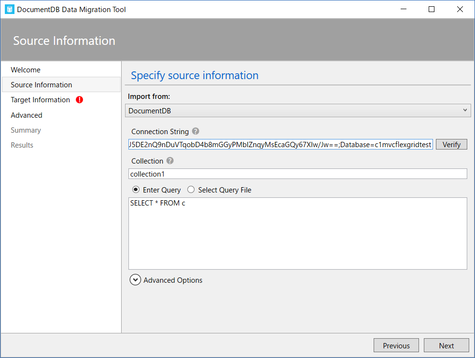Click the Connection String help icon
The width and height of the screenshot is (475, 358).
[x=196, y=131]
